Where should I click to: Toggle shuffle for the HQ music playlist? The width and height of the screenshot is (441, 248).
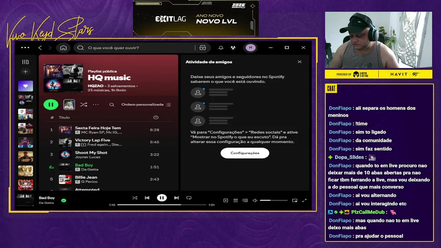(x=83, y=104)
